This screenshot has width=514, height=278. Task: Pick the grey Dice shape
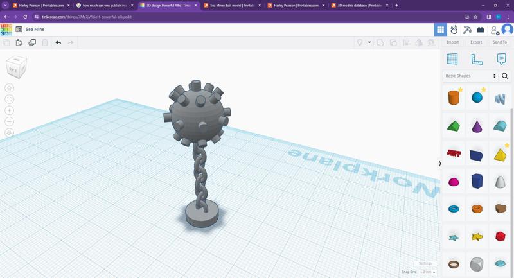[477, 265]
